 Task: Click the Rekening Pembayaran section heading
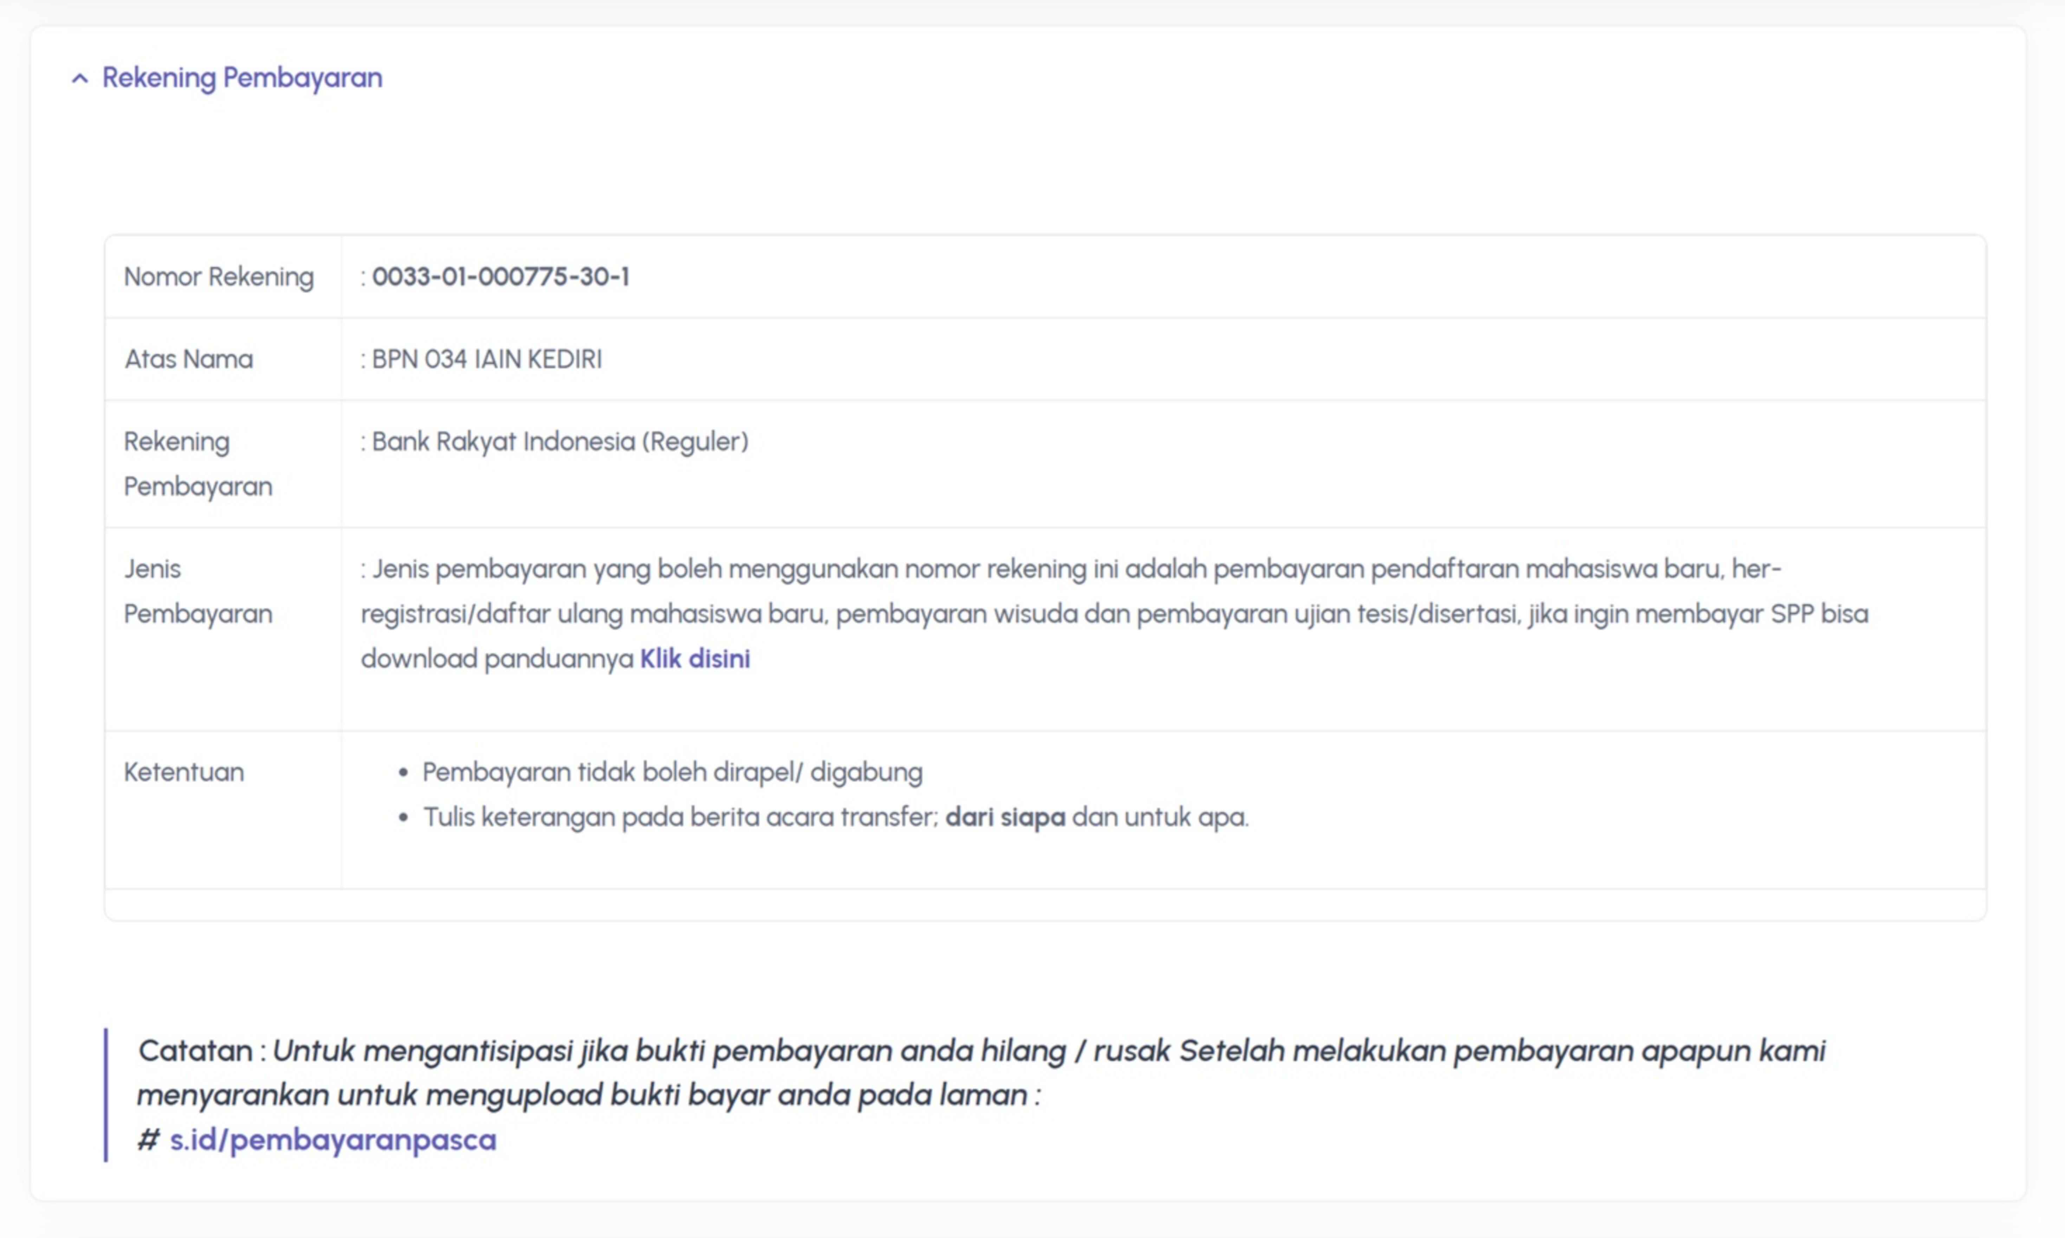242,78
